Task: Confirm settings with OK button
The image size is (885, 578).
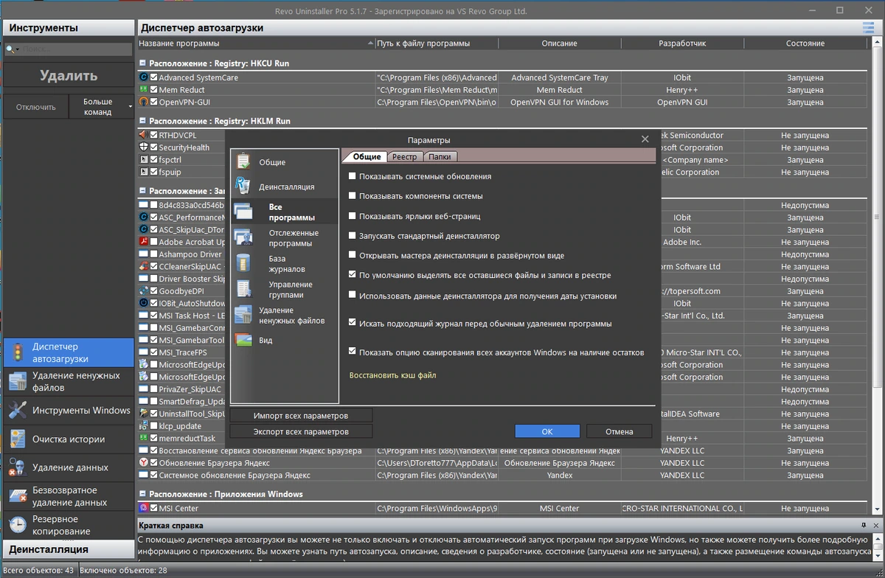Action: tap(547, 431)
